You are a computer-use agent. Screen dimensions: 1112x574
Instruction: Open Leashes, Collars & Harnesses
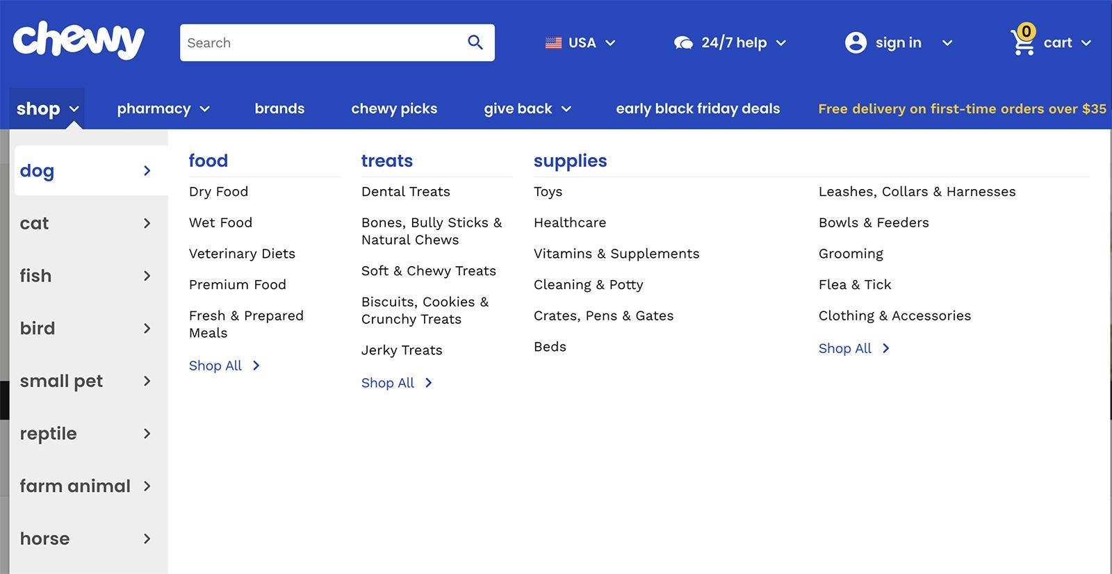coord(917,192)
